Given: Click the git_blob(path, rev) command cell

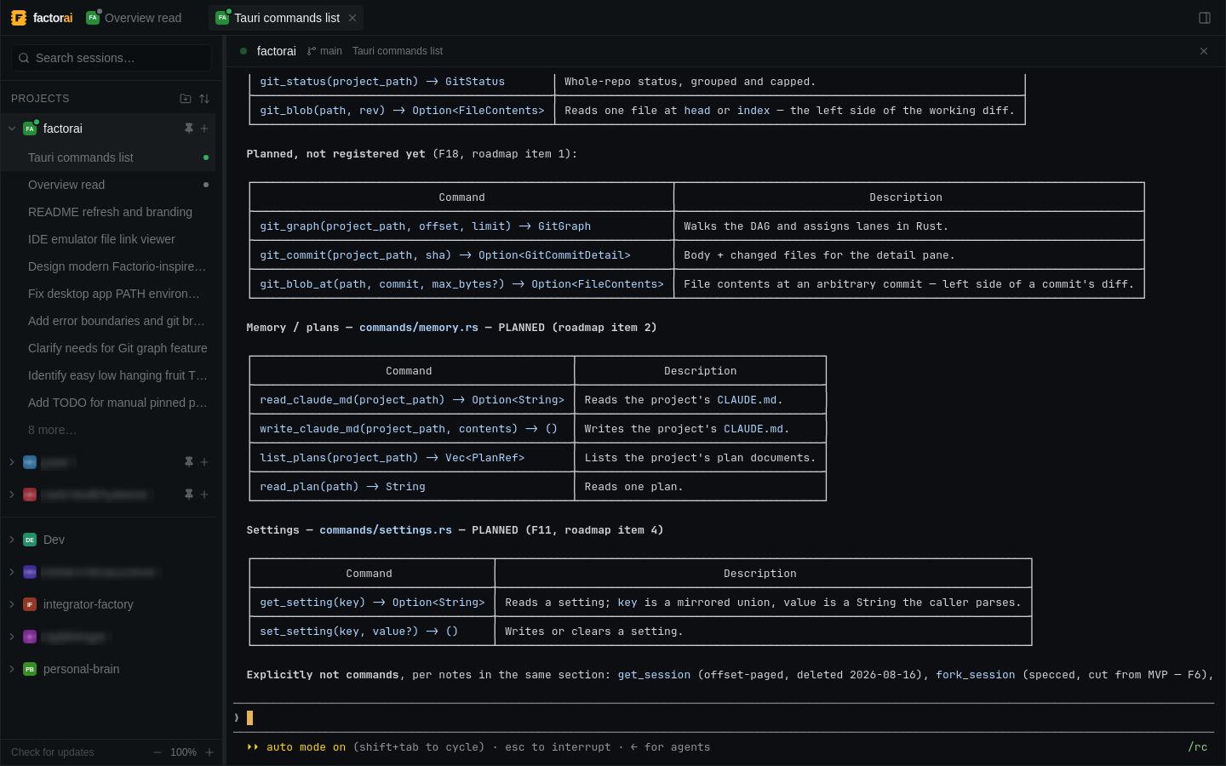Looking at the screenshot, I should (402, 111).
